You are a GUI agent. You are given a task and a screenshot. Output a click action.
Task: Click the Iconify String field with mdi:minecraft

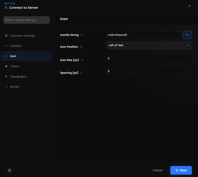pyautogui.click(x=143, y=35)
